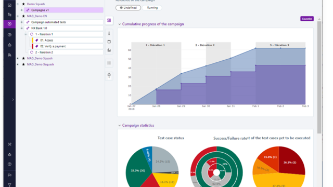Click the 3 - Itération 3 chart band label
Screen dimensions: 333x187
279,45
